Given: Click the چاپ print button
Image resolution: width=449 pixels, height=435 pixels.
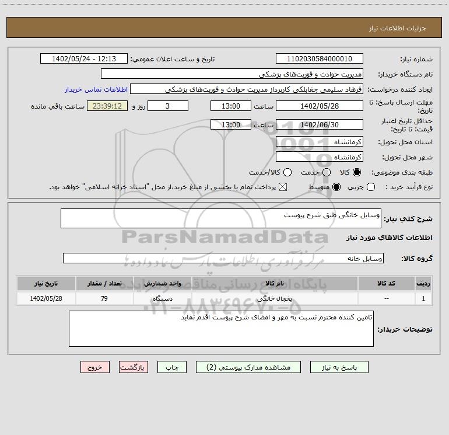Looking at the screenshot, I should (x=172, y=367).
